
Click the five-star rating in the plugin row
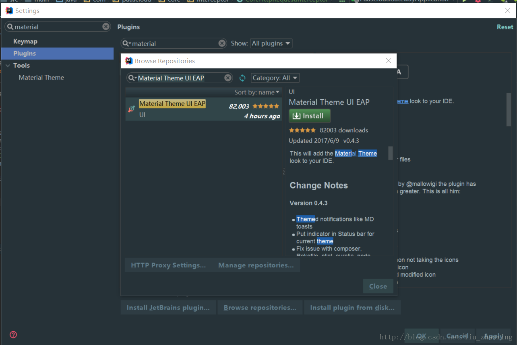pos(266,106)
